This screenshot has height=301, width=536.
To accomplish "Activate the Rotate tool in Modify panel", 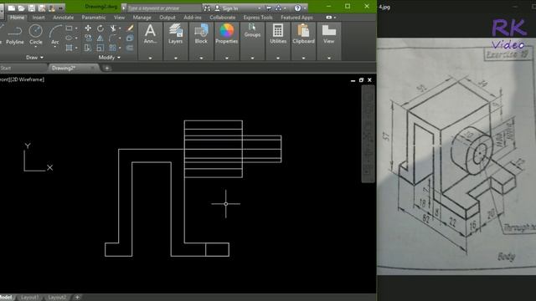I will point(100,28).
